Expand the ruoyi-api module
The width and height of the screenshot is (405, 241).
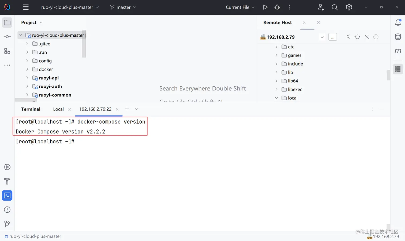click(x=27, y=78)
